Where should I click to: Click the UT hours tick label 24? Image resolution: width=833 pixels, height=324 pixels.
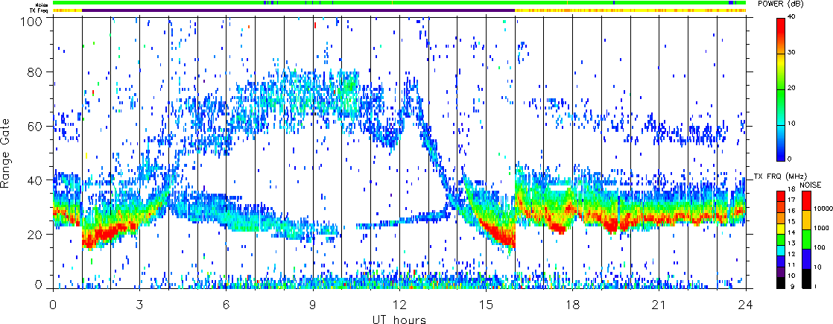click(746, 305)
